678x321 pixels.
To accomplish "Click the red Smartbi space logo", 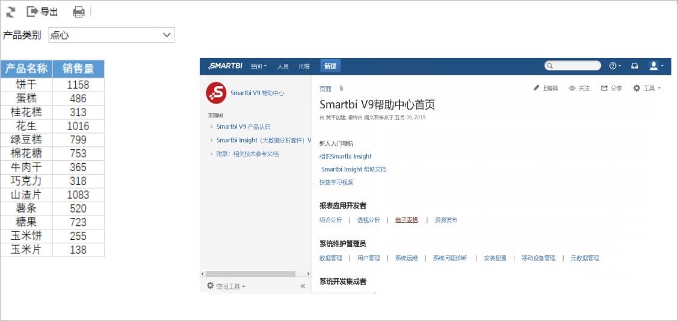I will click(216, 93).
